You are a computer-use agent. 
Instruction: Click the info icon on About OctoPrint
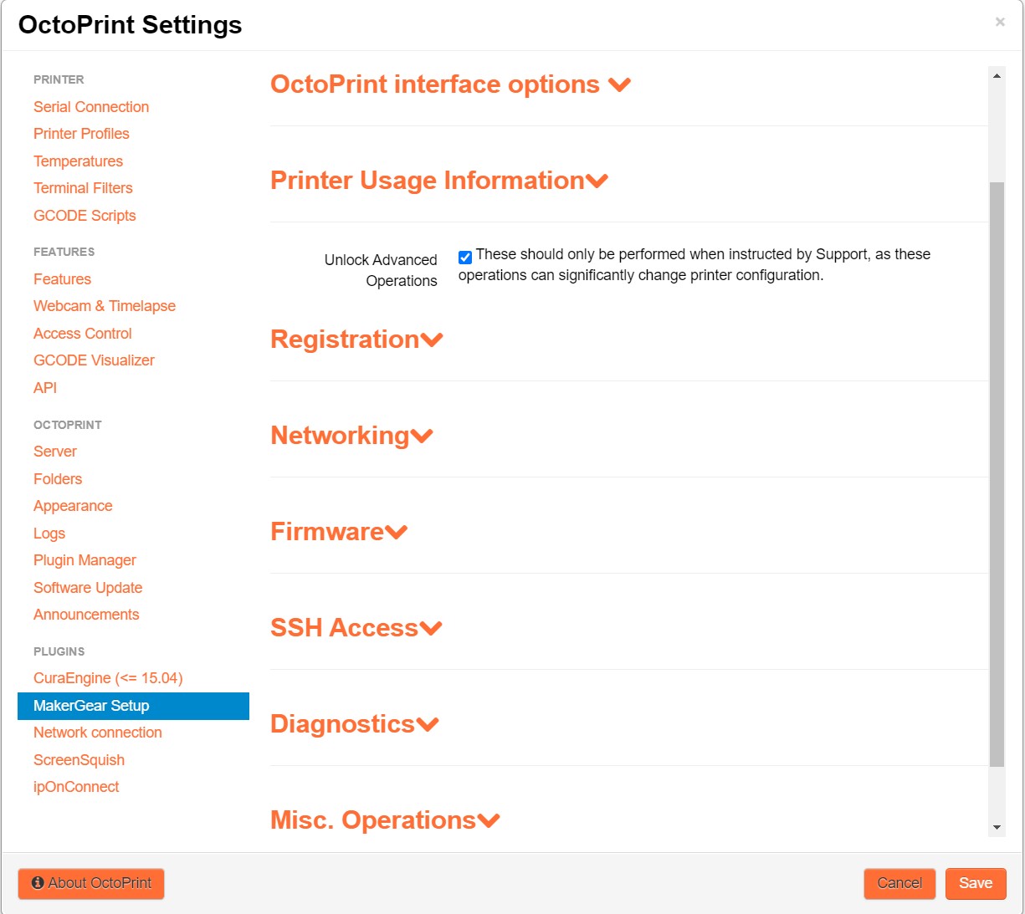tap(38, 883)
